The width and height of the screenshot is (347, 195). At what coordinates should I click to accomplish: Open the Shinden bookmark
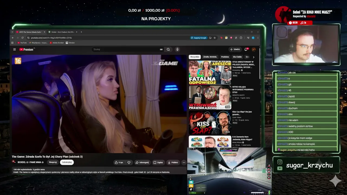70,43
